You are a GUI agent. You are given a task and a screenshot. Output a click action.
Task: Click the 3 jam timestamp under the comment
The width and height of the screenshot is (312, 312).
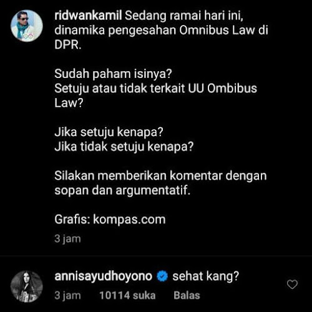pos(67,295)
